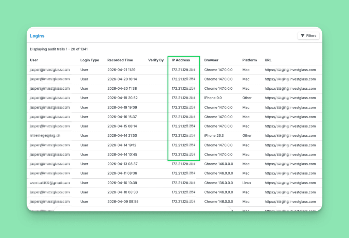The image size is (349, 238).
Task: Sort by the Login Type column header
Action: click(90, 60)
